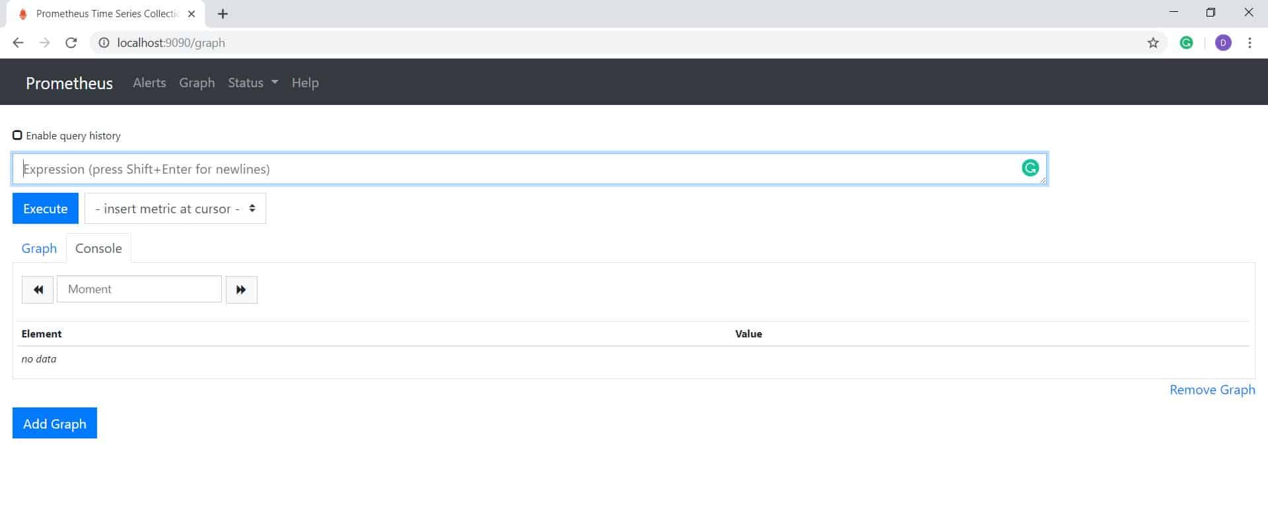1268x519 pixels.
Task: Bookmark this page with star icon
Action: tap(1153, 43)
